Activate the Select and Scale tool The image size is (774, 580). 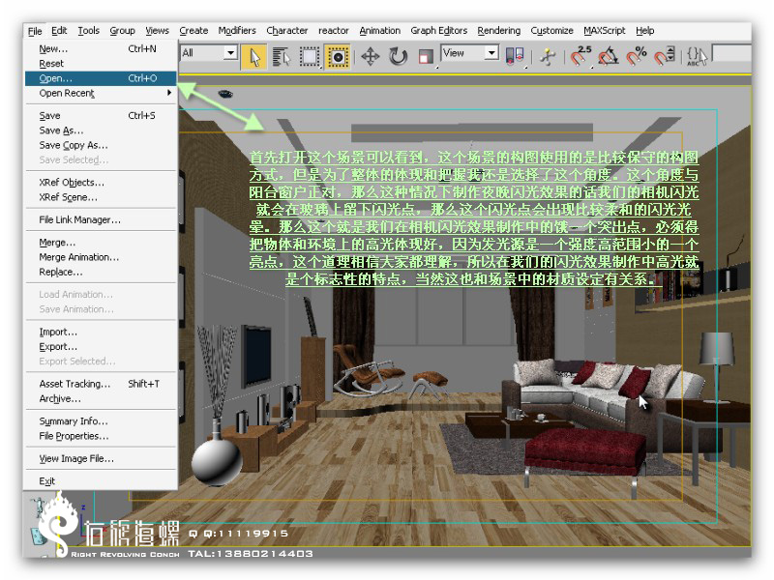coord(425,56)
